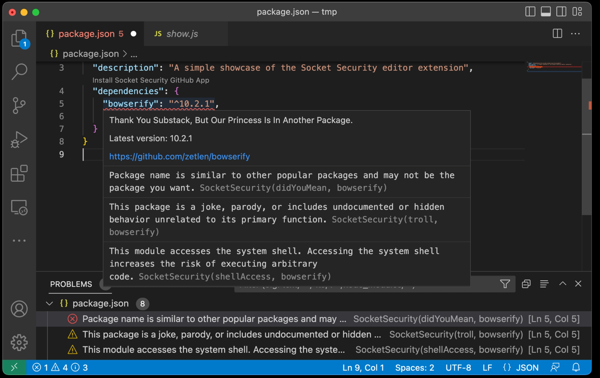Open the Run and Debug view

coord(19,139)
